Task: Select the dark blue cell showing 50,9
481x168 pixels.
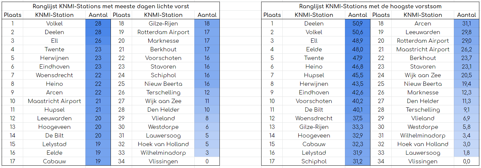Action: point(358,24)
